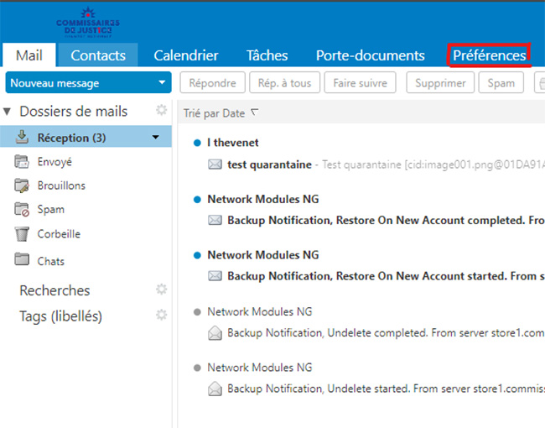Select the Brouillons drafts folder
Image resolution: width=545 pixels, height=428 pixels.
coord(60,185)
